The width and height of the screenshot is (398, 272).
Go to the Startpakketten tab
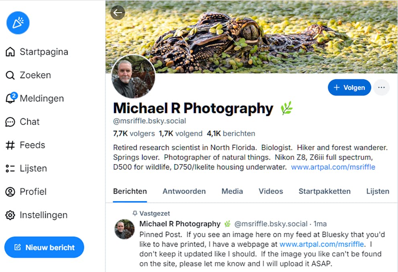tap(325, 191)
